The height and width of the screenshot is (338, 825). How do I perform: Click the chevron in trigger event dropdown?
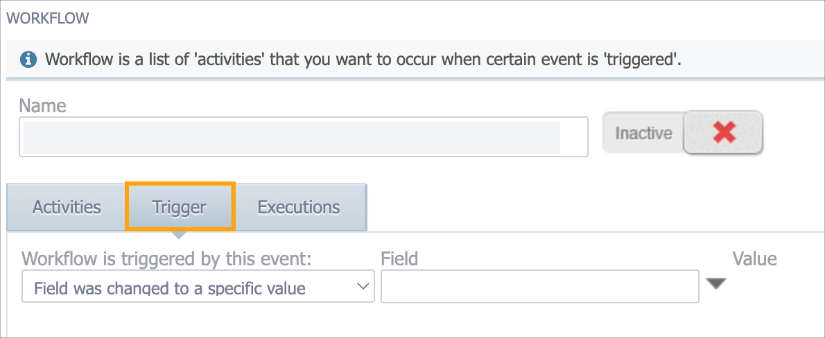point(363,287)
